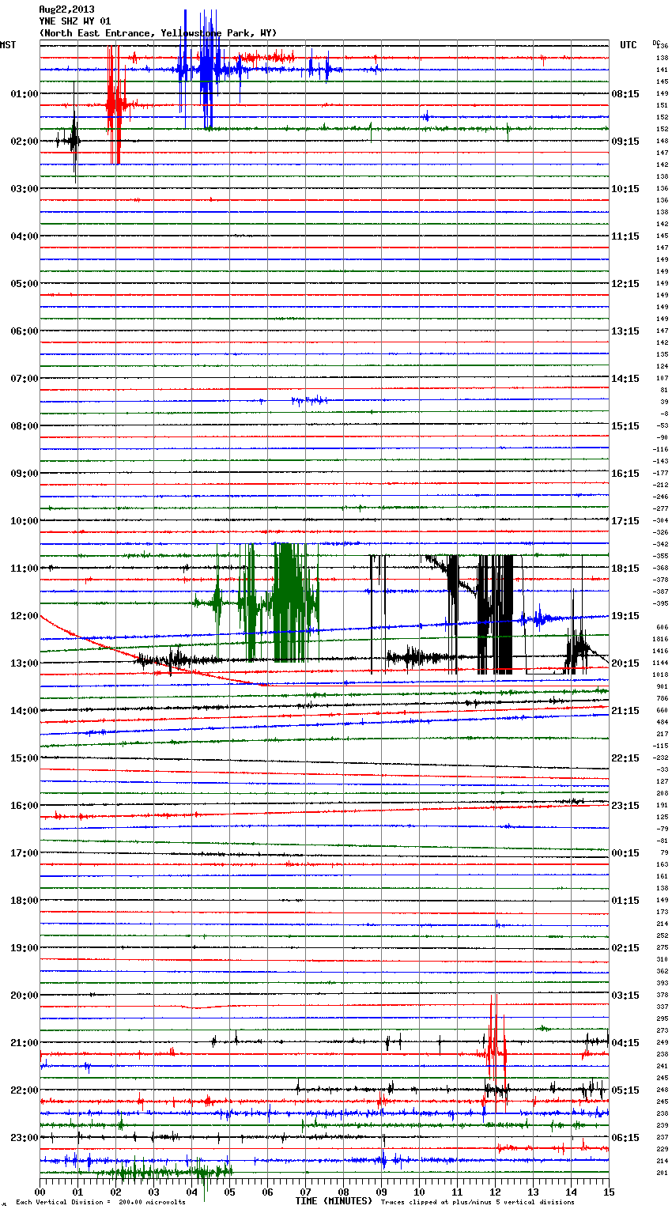Click the UTC time label '21:15'

coord(625,711)
